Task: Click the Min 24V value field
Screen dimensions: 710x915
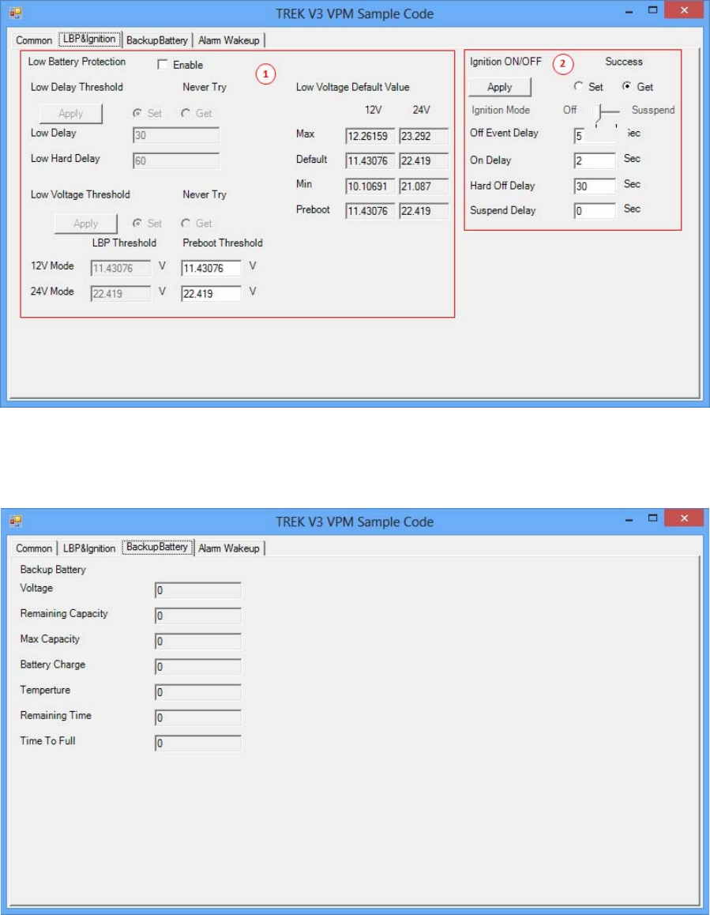Action: [x=423, y=186]
